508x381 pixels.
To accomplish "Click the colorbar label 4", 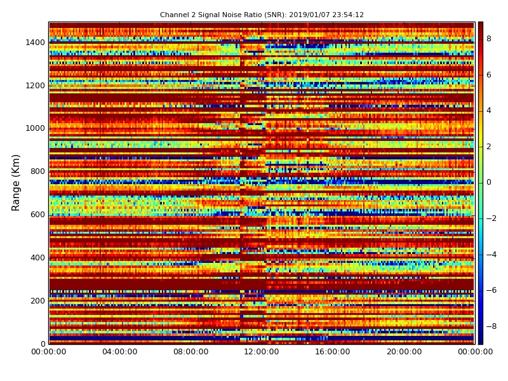I will click(489, 110).
